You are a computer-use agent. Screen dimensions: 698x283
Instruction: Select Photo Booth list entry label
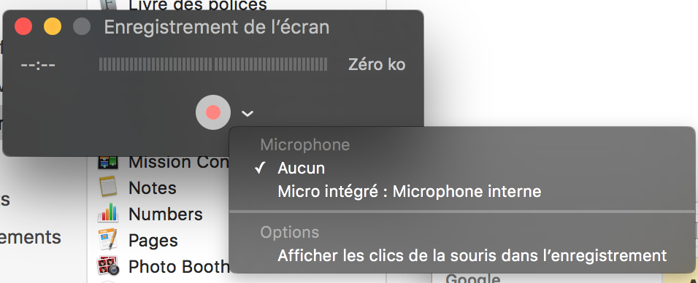pyautogui.click(x=178, y=267)
